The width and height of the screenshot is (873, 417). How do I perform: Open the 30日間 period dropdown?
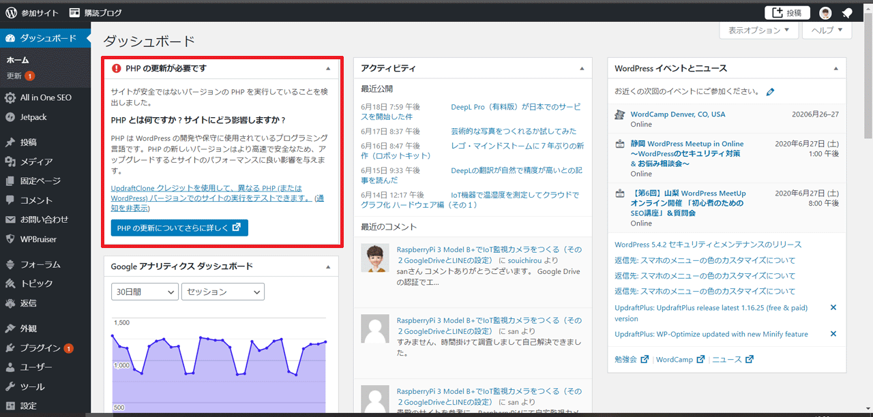(145, 292)
